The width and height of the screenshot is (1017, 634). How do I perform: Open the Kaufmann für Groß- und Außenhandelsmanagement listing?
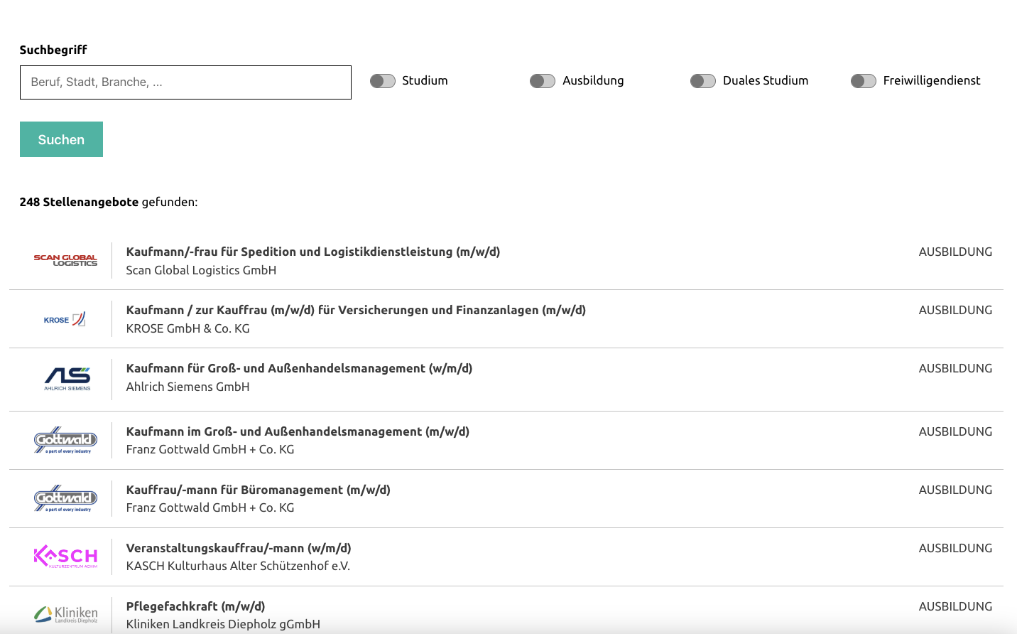coord(299,368)
